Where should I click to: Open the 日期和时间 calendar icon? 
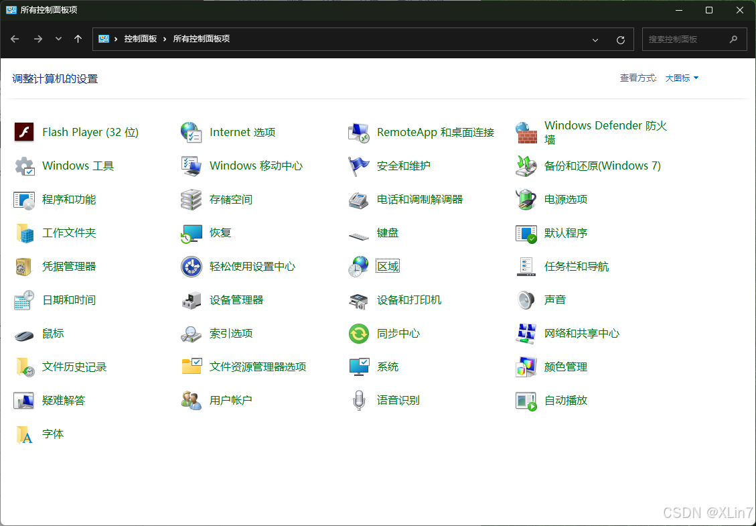pyautogui.click(x=24, y=300)
